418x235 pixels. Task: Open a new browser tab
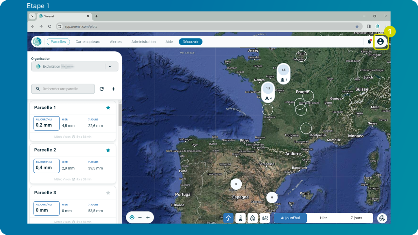(97, 16)
